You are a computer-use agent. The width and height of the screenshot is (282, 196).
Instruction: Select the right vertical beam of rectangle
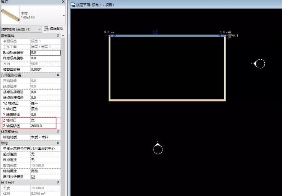[x=225, y=68]
